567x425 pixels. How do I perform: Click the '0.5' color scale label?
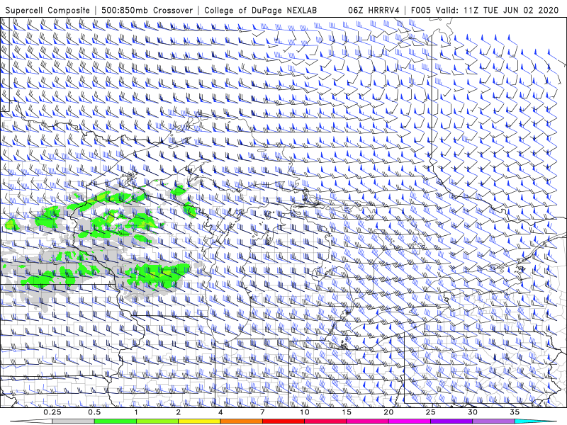click(x=94, y=412)
